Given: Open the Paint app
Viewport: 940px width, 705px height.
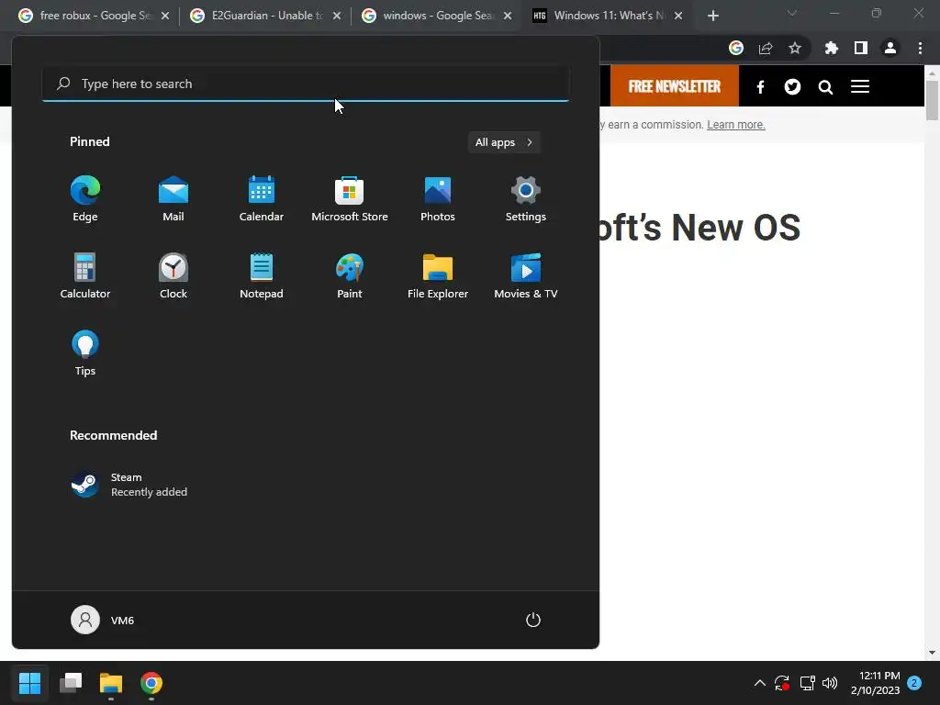Looking at the screenshot, I should pyautogui.click(x=350, y=275).
